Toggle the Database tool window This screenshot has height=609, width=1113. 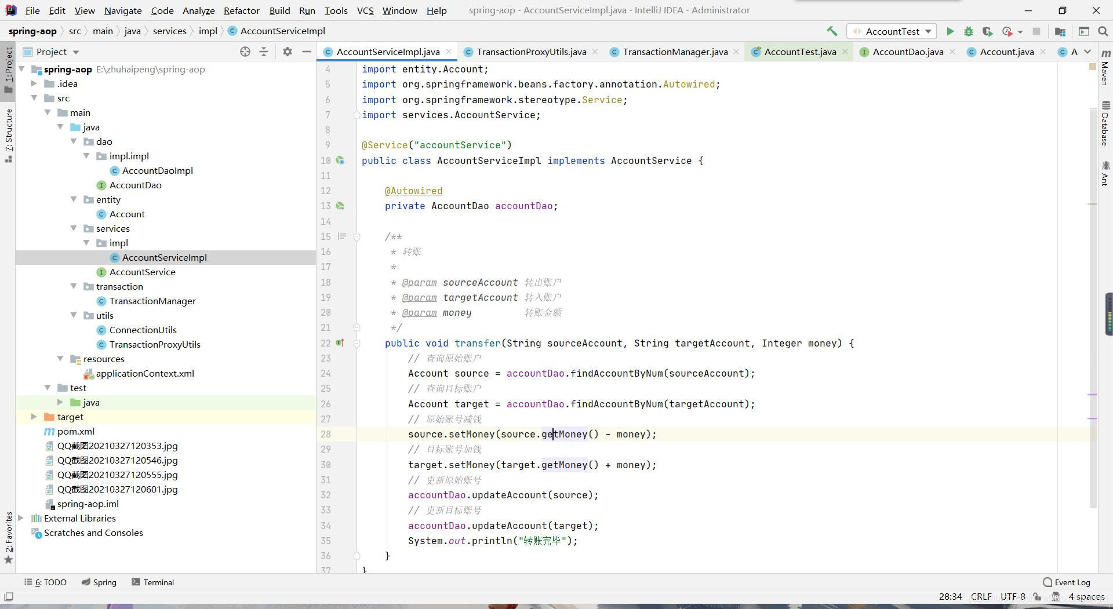pos(1105,123)
